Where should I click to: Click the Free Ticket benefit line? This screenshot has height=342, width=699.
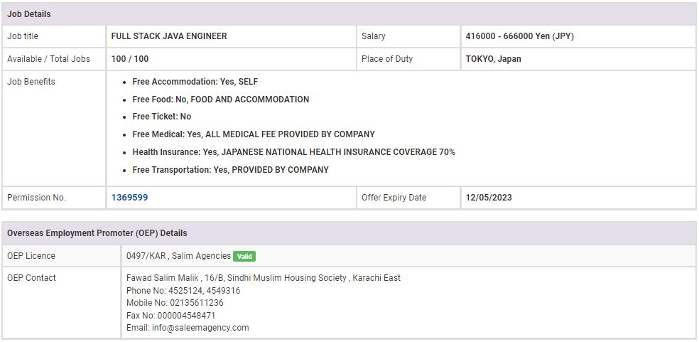pos(161,117)
